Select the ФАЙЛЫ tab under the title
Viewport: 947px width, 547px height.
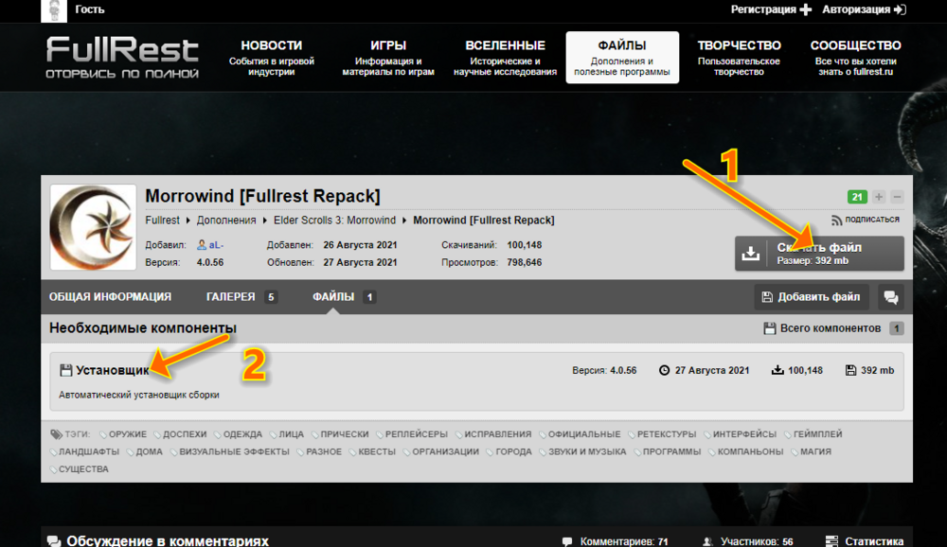345,297
